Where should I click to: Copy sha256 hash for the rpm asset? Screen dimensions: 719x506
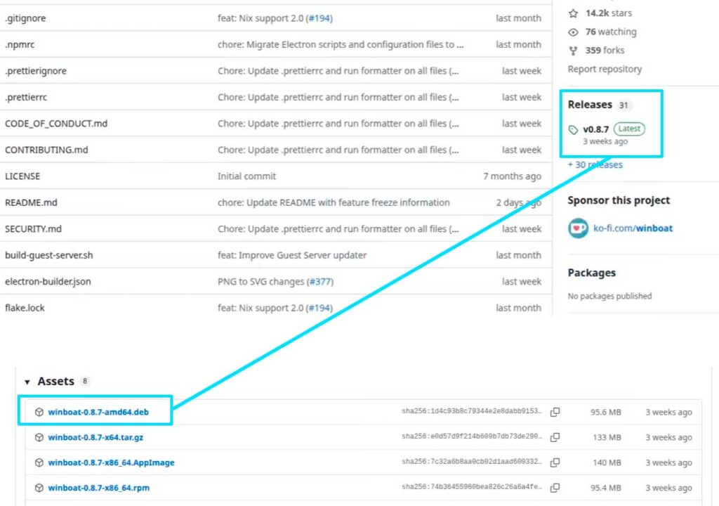pos(555,488)
